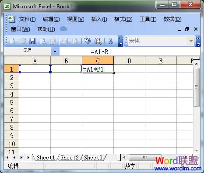Click the faded icon next to Help menu

(63, 29)
